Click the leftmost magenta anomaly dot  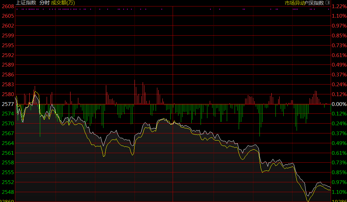17,9
